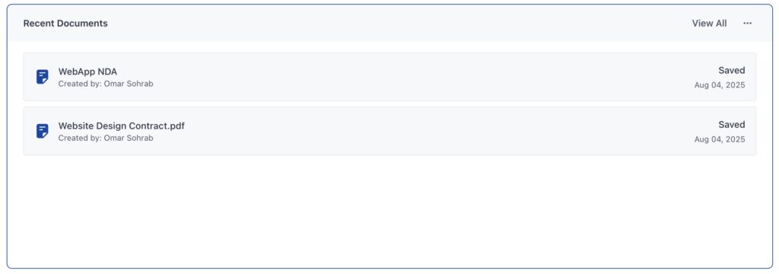Open the WebApp NDA document title
779x274 pixels.
coord(87,72)
